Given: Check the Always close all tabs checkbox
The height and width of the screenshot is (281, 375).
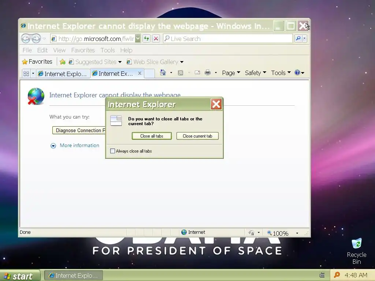Looking at the screenshot, I should tap(112, 151).
